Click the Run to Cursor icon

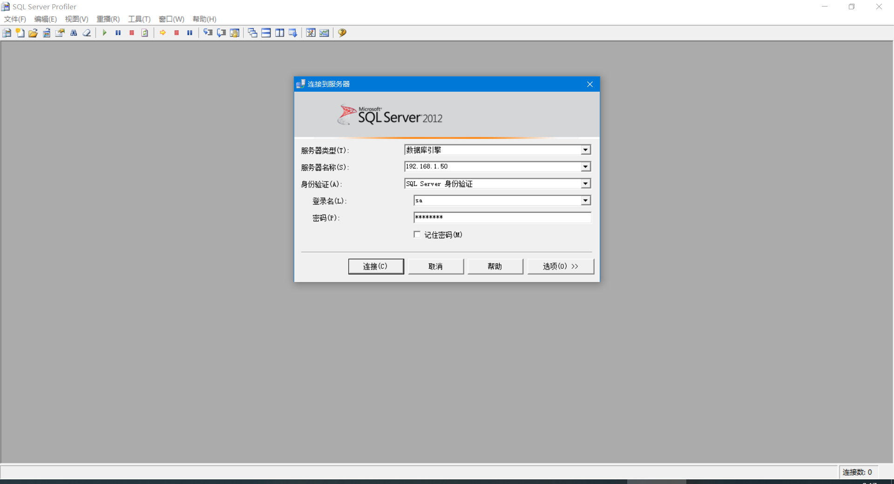coord(222,33)
